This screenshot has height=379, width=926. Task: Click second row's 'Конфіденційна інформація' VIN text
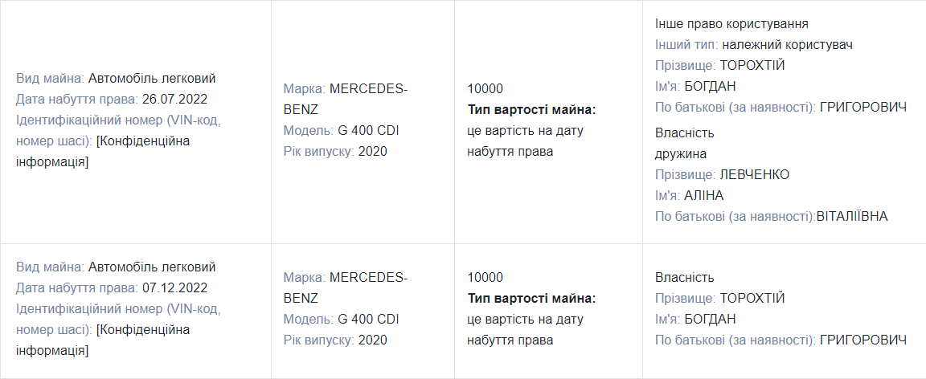103,340
